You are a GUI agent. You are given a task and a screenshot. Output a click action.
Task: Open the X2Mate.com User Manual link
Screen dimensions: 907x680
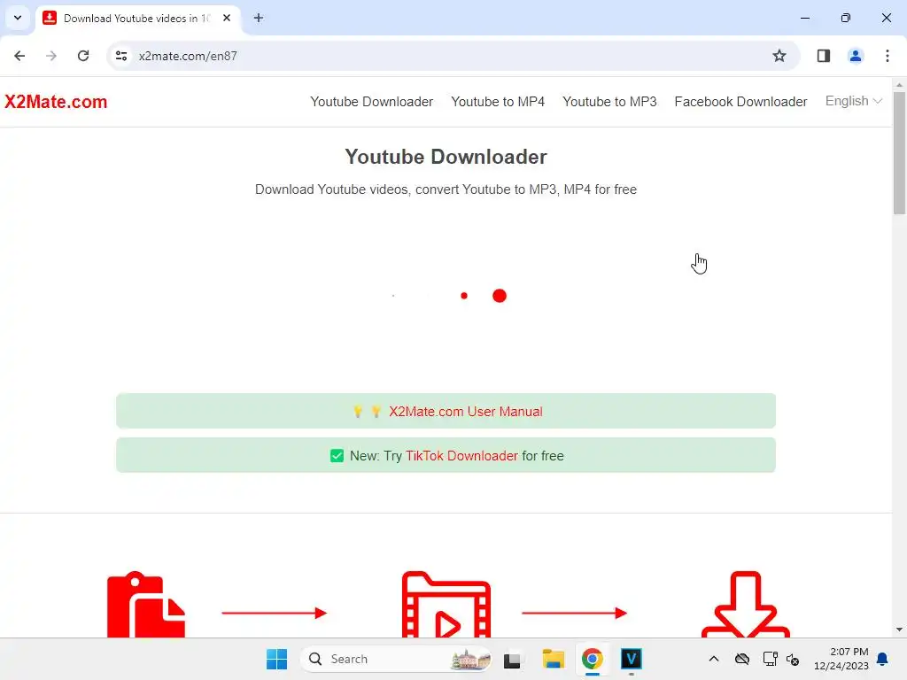point(466,412)
